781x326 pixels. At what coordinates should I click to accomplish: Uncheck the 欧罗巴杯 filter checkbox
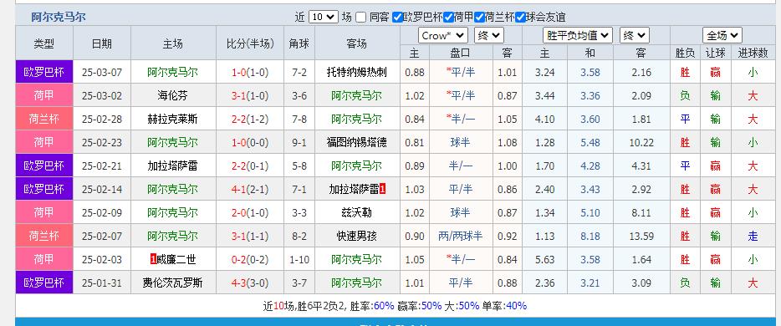click(x=397, y=17)
